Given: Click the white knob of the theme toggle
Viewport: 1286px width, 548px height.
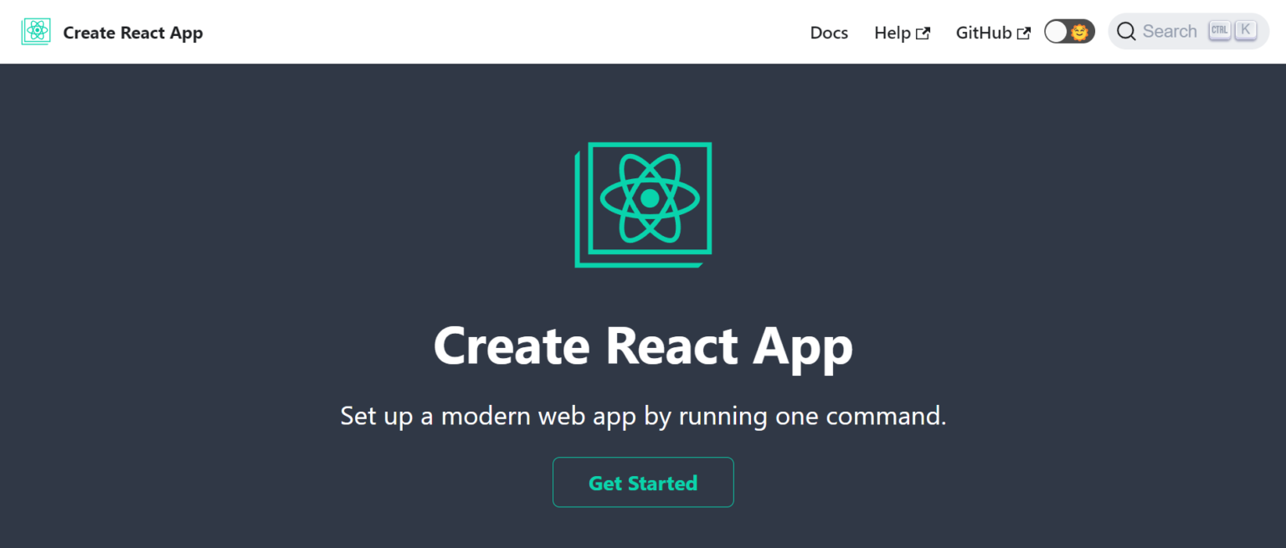Looking at the screenshot, I should tap(1057, 32).
